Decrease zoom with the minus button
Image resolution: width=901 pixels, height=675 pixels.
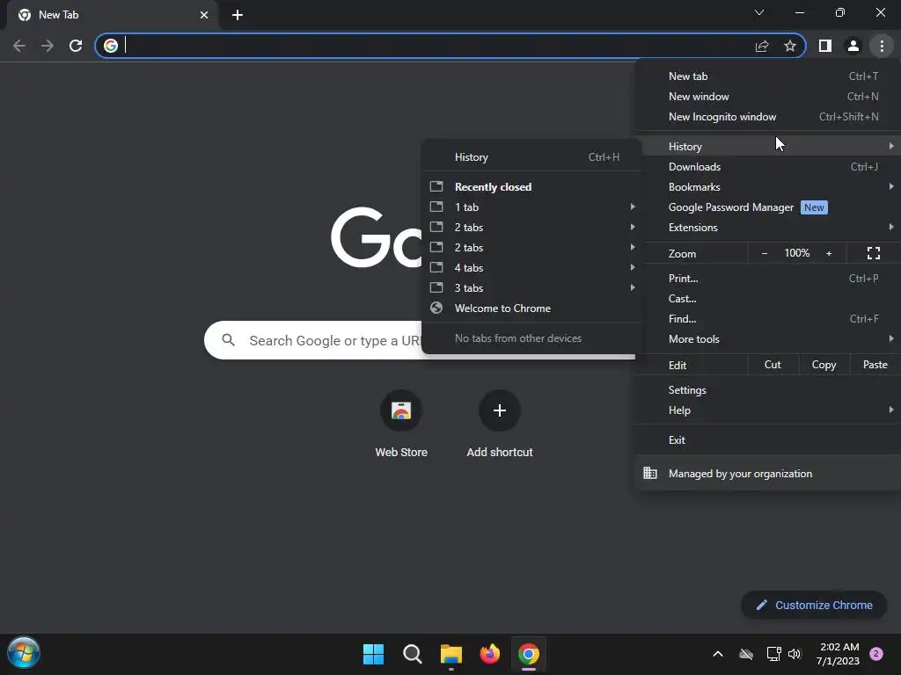(x=765, y=253)
